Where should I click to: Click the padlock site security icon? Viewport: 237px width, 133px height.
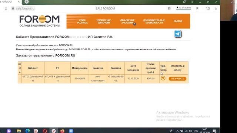tap(13, 8)
